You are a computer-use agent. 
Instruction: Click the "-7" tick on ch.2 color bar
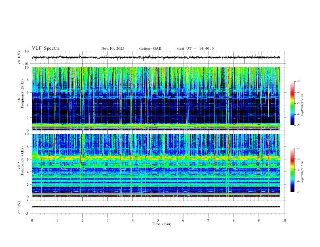point(298,192)
